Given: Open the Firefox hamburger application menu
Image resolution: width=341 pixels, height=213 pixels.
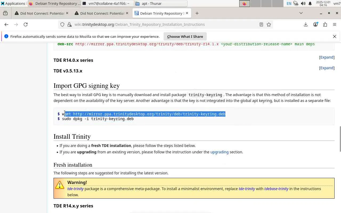Looking at the screenshot, I should coord(335,24).
